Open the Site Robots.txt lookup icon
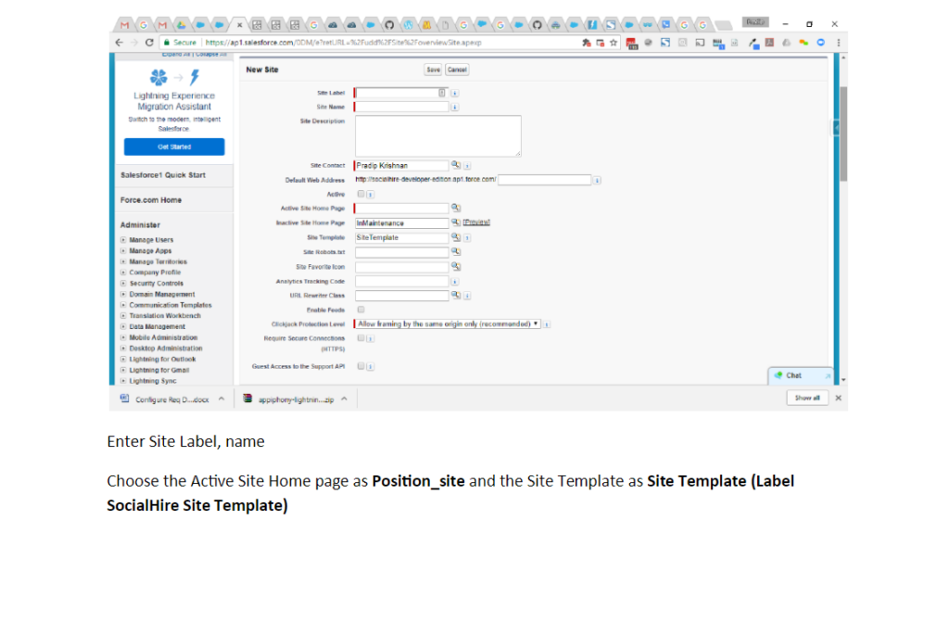949x621 pixels. (x=456, y=251)
